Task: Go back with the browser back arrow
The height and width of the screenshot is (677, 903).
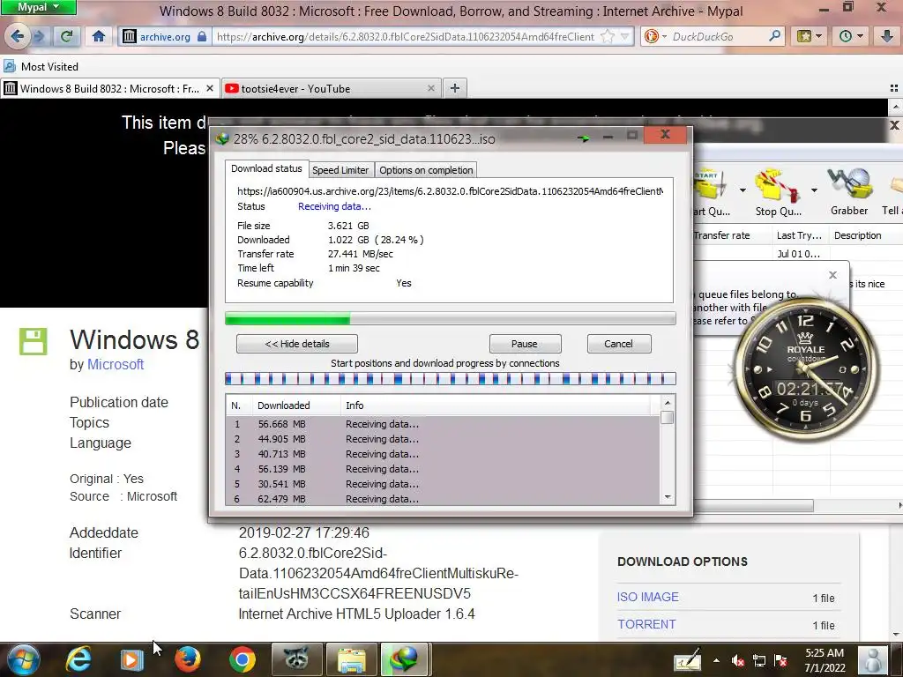Action: pos(18,36)
